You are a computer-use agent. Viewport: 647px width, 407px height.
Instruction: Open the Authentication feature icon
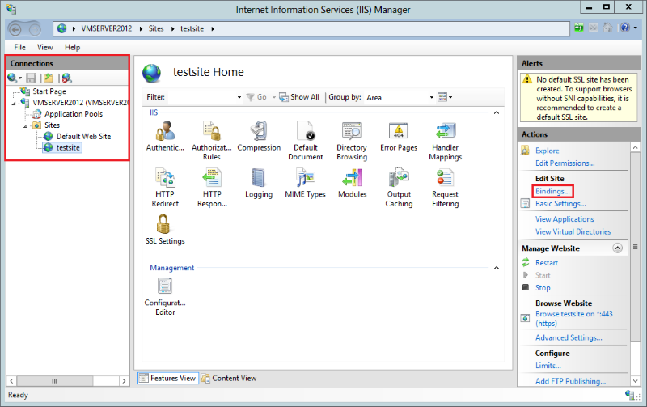point(165,136)
